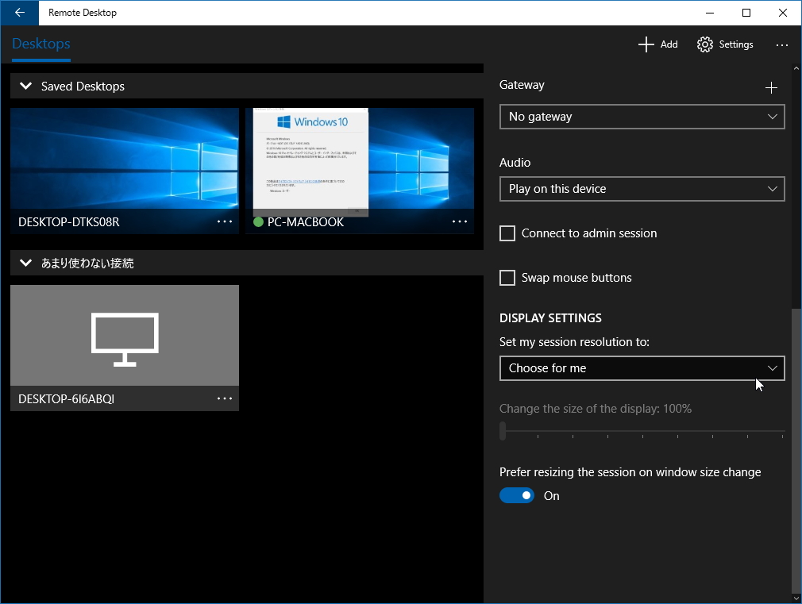
Task: Enable Connect to admin session checkbox
Action: (507, 233)
